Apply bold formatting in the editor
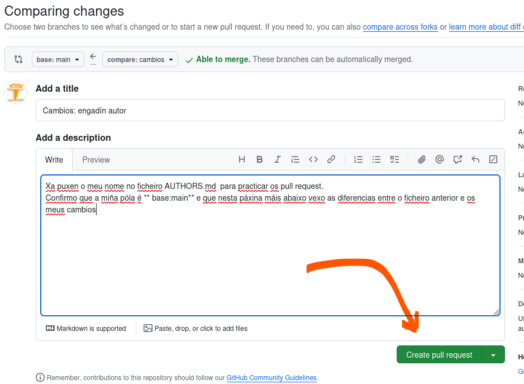Viewport: 524px width, 384px height. [x=260, y=159]
